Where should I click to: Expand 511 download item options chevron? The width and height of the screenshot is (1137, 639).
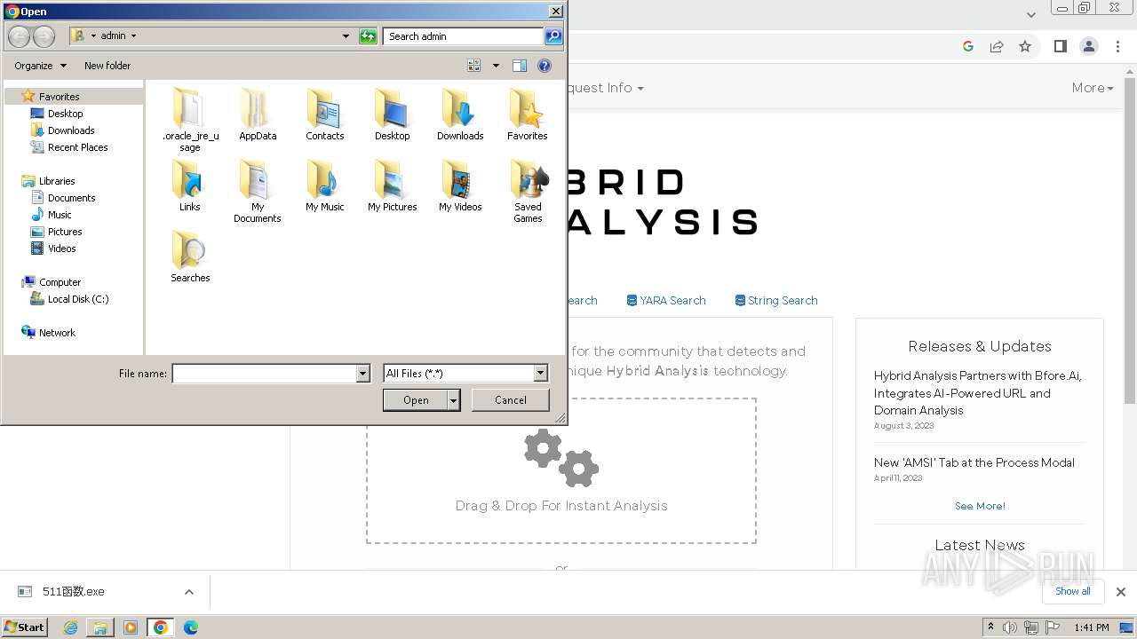click(188, 592)
